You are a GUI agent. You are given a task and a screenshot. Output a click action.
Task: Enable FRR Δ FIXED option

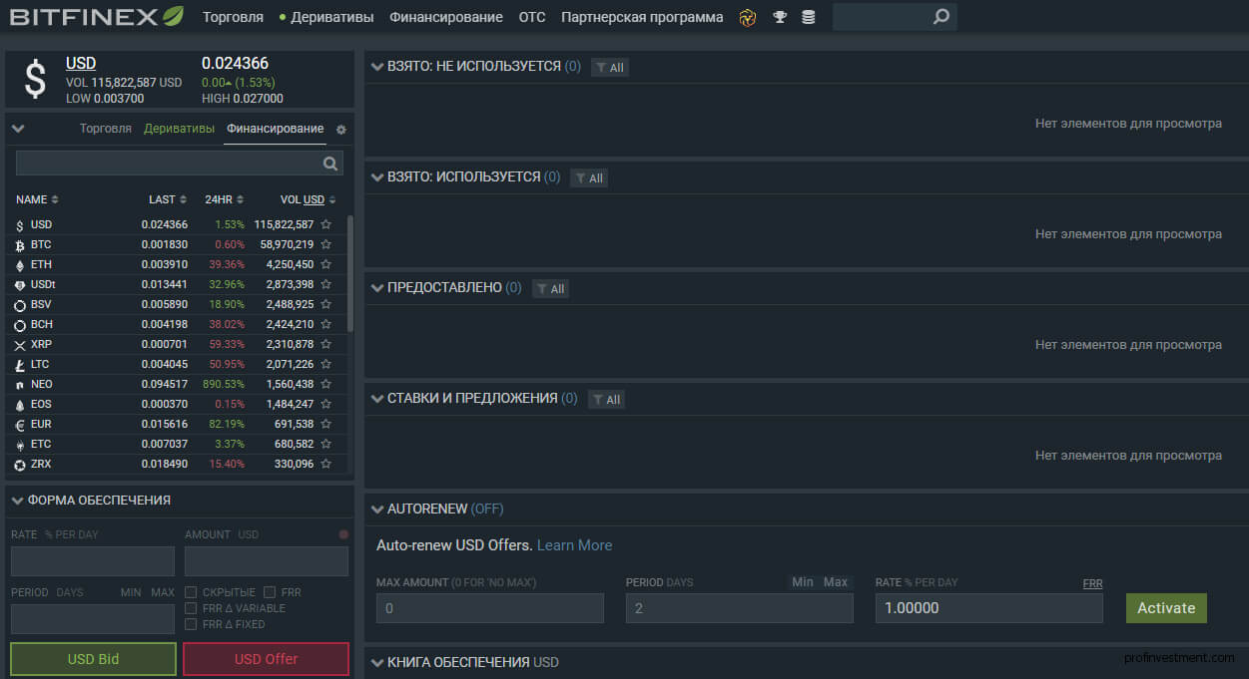pos(191,624)
